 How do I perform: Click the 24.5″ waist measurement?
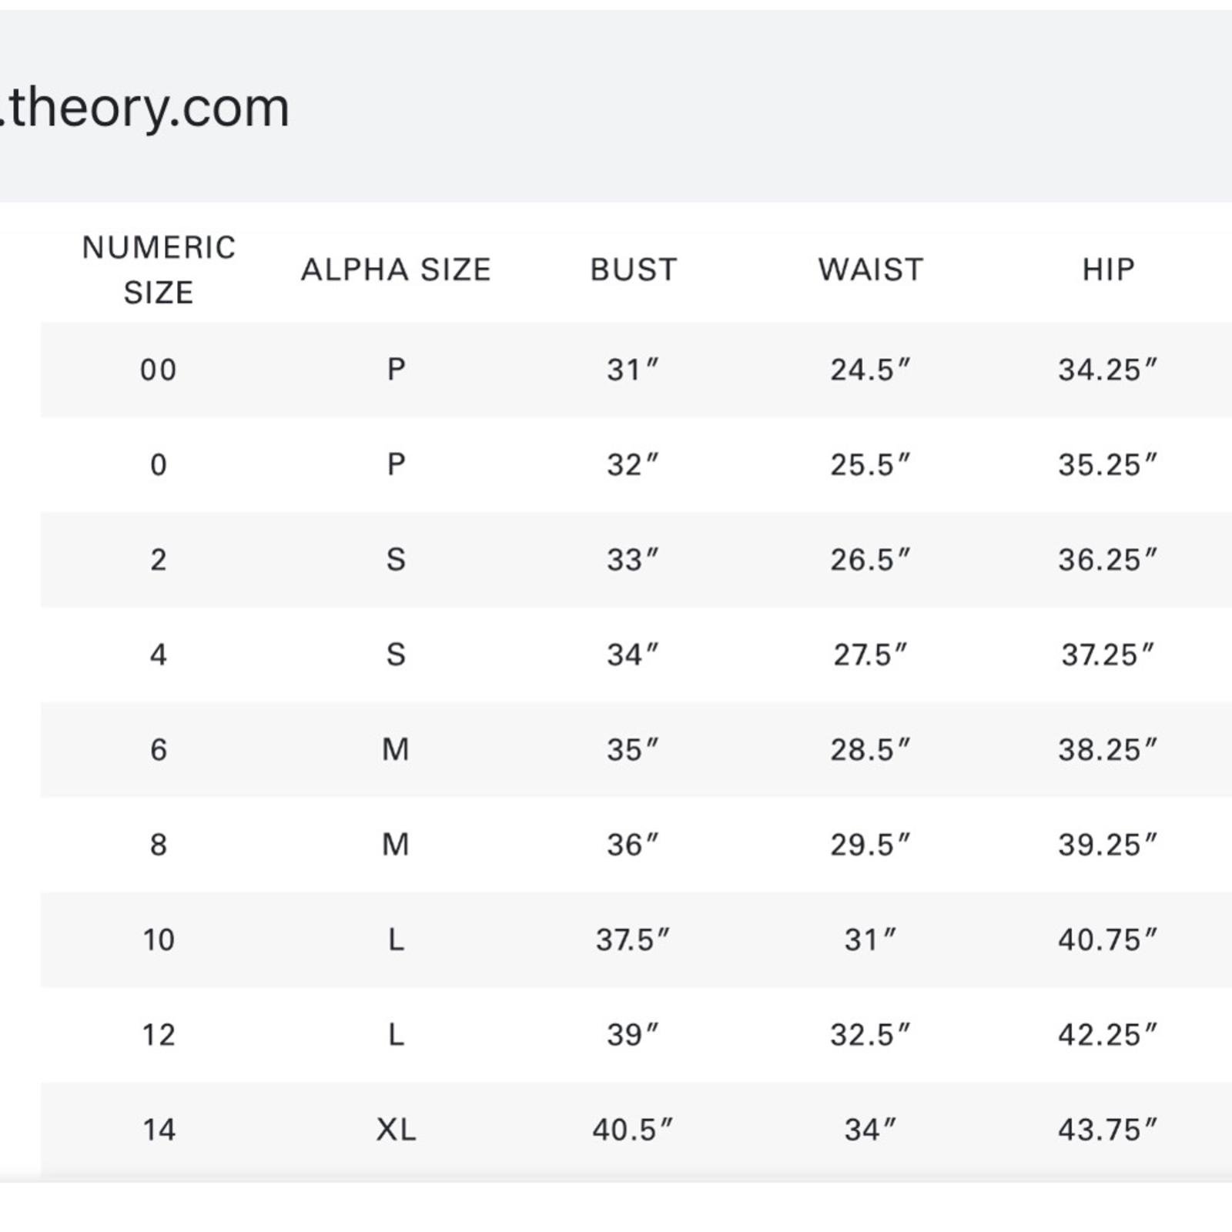(x=870, y=370)
